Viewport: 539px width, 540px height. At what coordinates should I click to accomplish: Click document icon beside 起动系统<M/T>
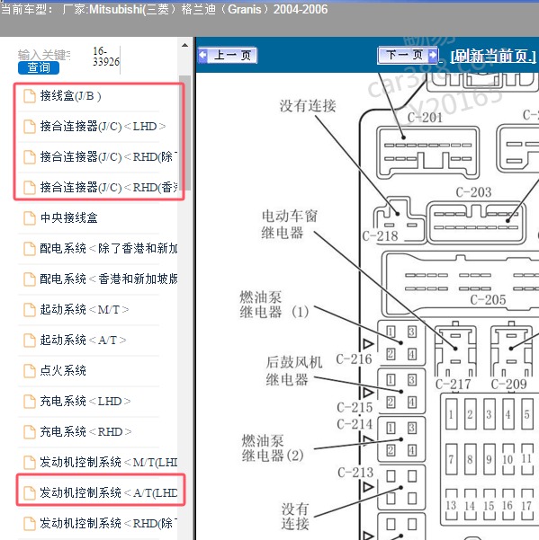click(30, 310)
